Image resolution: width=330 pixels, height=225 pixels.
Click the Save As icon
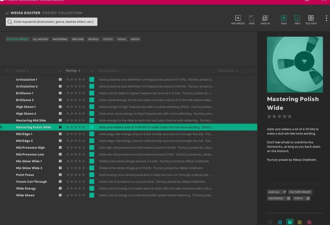[265, 18]
